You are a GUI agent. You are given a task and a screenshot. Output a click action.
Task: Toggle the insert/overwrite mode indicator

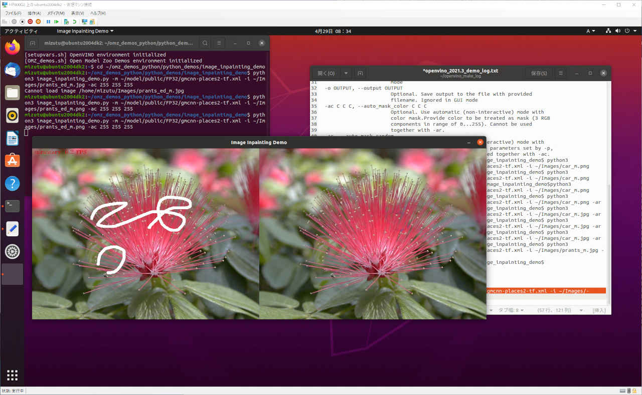599,310
